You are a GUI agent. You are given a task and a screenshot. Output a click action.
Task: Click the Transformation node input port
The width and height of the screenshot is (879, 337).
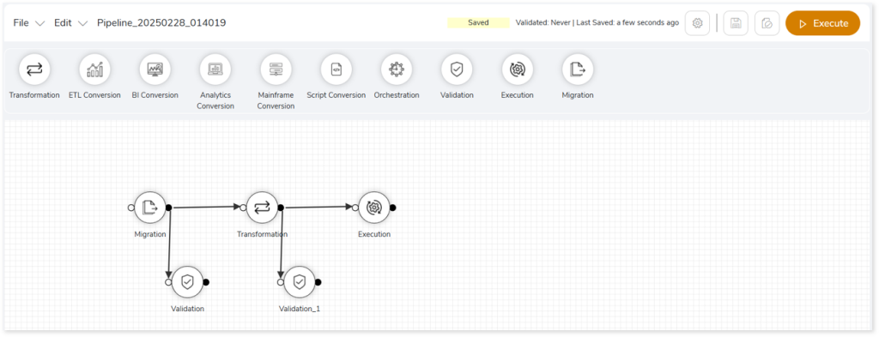pyautogui.click(x=243, y=208)
